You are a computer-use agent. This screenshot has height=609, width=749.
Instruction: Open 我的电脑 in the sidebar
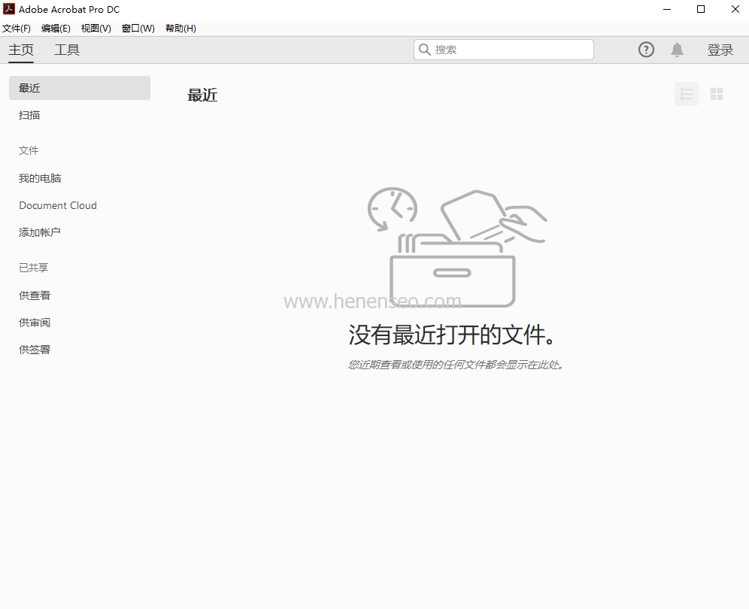40,178
